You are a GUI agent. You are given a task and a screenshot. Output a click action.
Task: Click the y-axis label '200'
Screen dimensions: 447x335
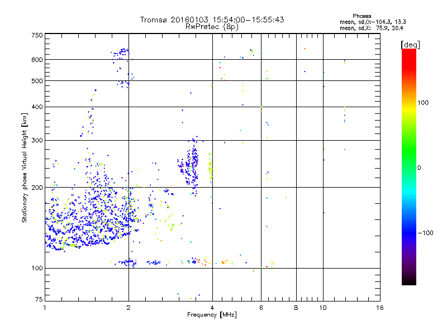point(37,188)
